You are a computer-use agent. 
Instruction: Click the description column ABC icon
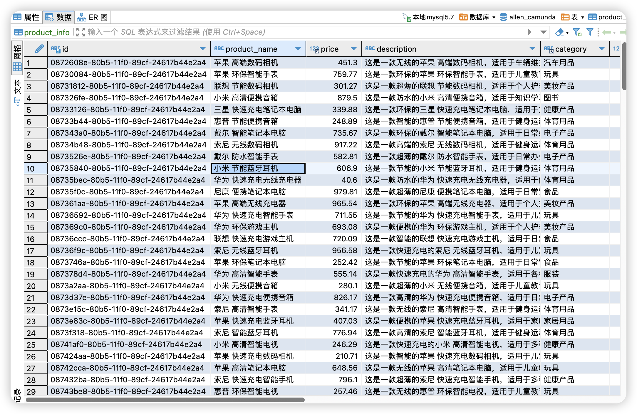(x=370, y=49)
